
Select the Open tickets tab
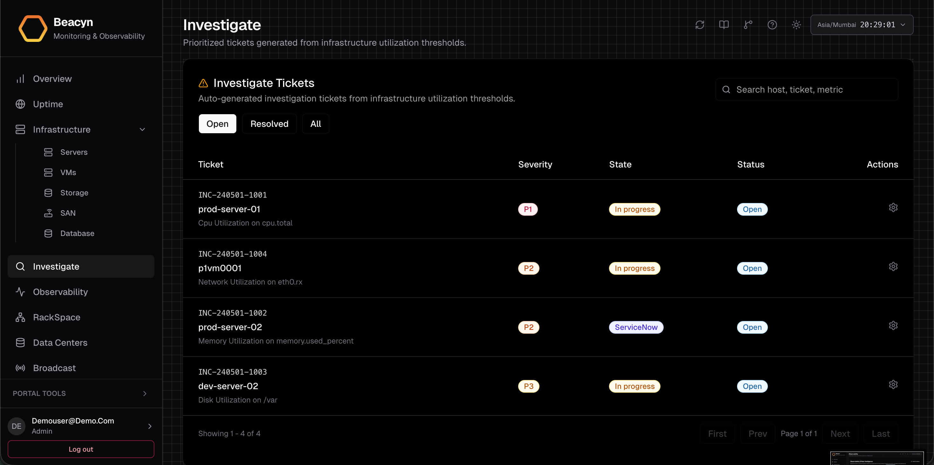(x=217, y=124)
